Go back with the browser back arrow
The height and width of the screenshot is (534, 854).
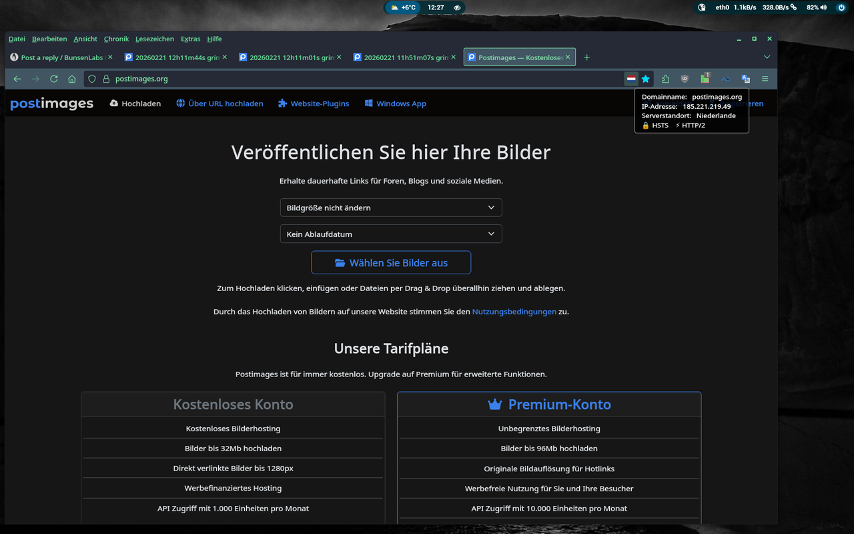[17, 79]
